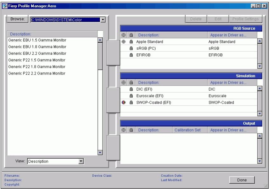270x189 pixels.
Task: Click the DIC driver name cell
Action: [212, 89]
